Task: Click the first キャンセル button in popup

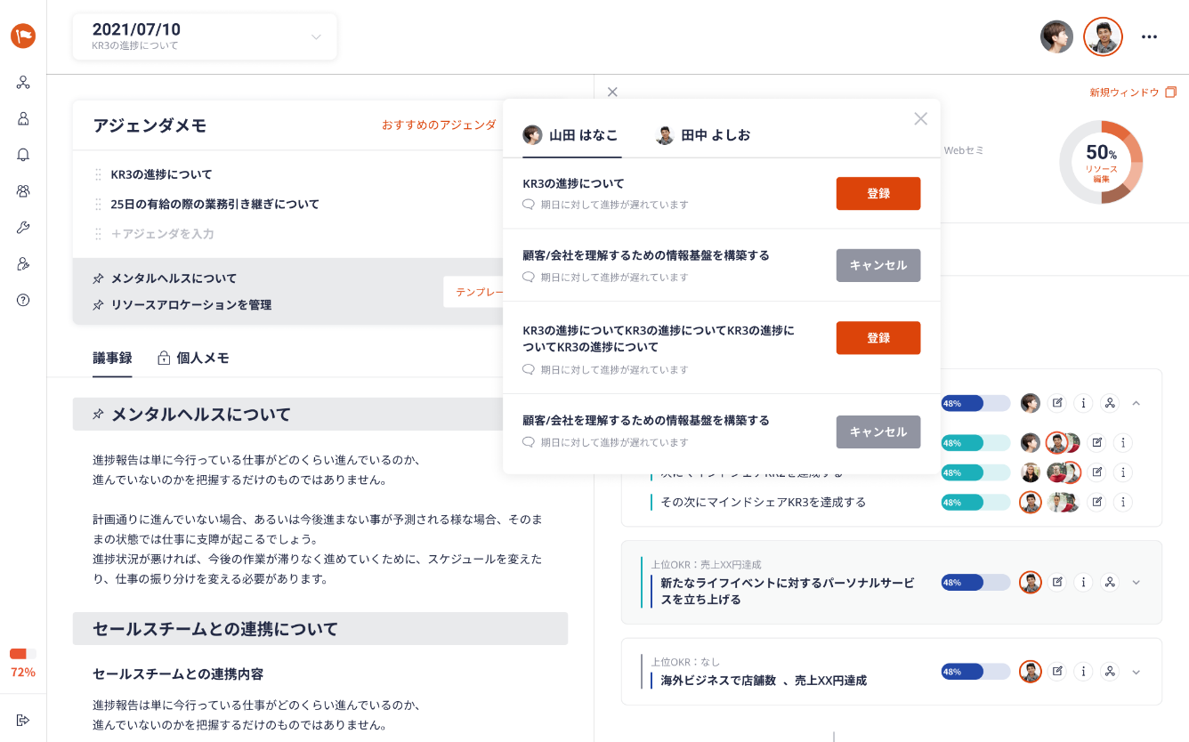Action: coord(878,266)
